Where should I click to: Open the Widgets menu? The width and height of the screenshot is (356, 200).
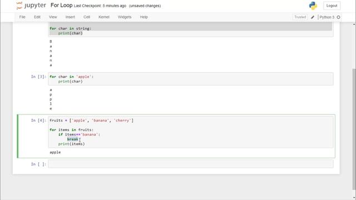click(125, 17)
